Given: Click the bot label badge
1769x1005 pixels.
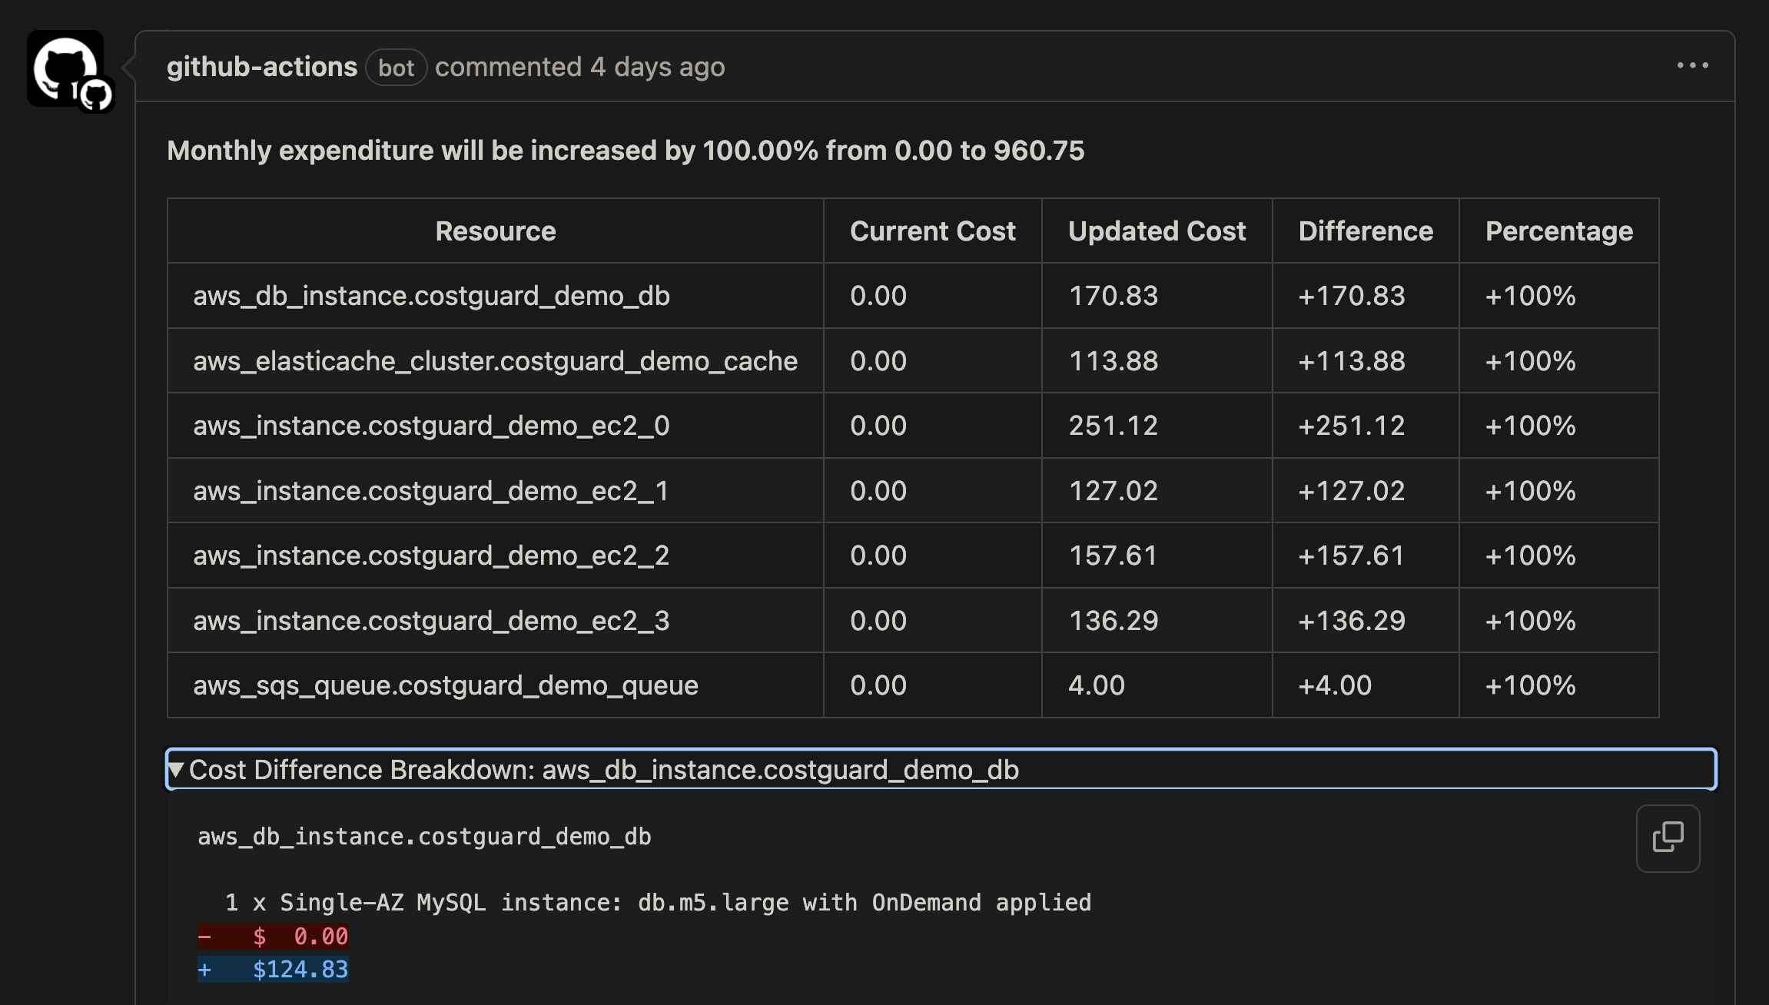Looking at the screenshot, I should [x=396, y=68].
